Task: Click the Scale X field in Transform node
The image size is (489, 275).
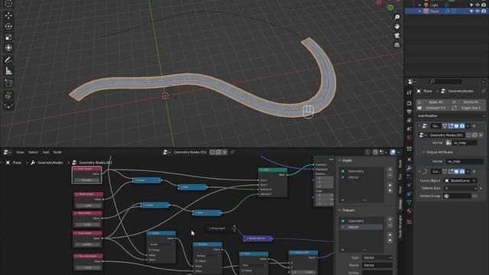Action: [324, 196]
